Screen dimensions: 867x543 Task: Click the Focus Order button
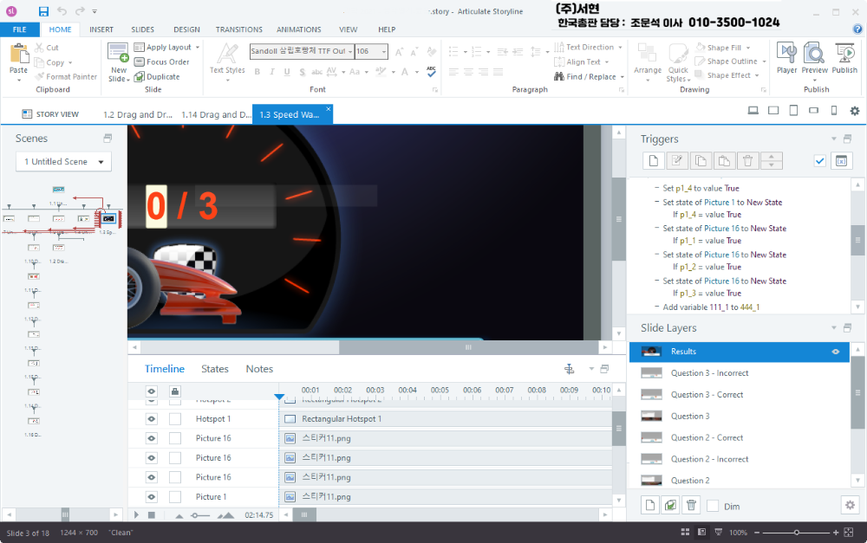[161, 61]
